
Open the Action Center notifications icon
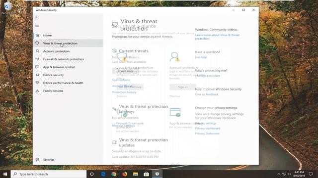(311, 174)
